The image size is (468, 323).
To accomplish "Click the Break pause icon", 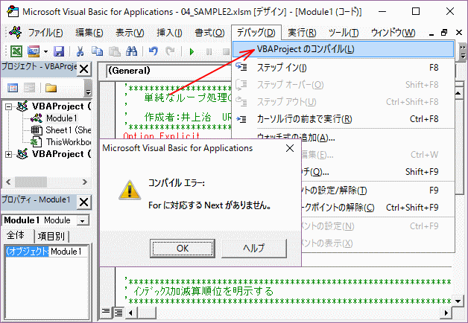I will (209, 52).
